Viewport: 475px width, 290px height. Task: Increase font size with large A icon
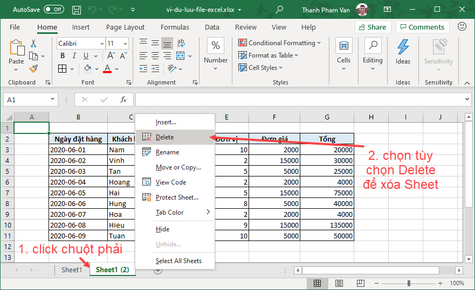(111, 55)
